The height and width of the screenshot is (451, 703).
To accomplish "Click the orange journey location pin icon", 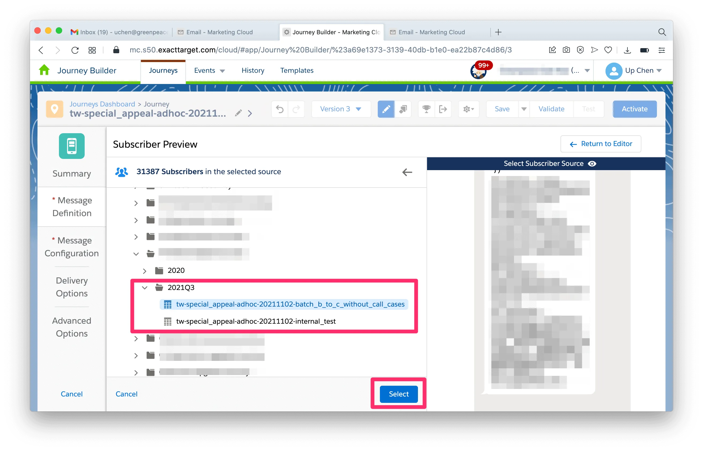I will coord(54,109).
